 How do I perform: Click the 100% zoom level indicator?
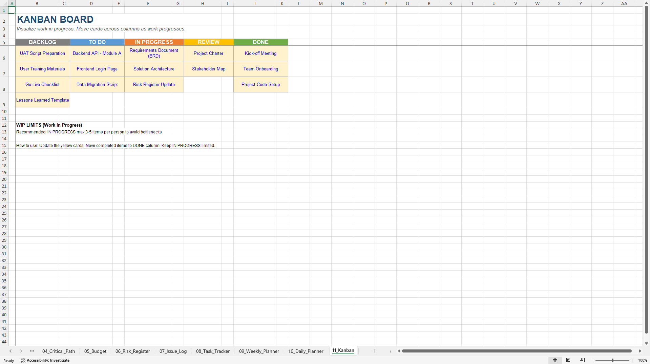[x=643, y=360]
